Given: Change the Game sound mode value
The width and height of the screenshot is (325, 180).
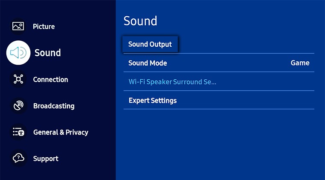Looking at the screenshot, I should pos(300,63).
